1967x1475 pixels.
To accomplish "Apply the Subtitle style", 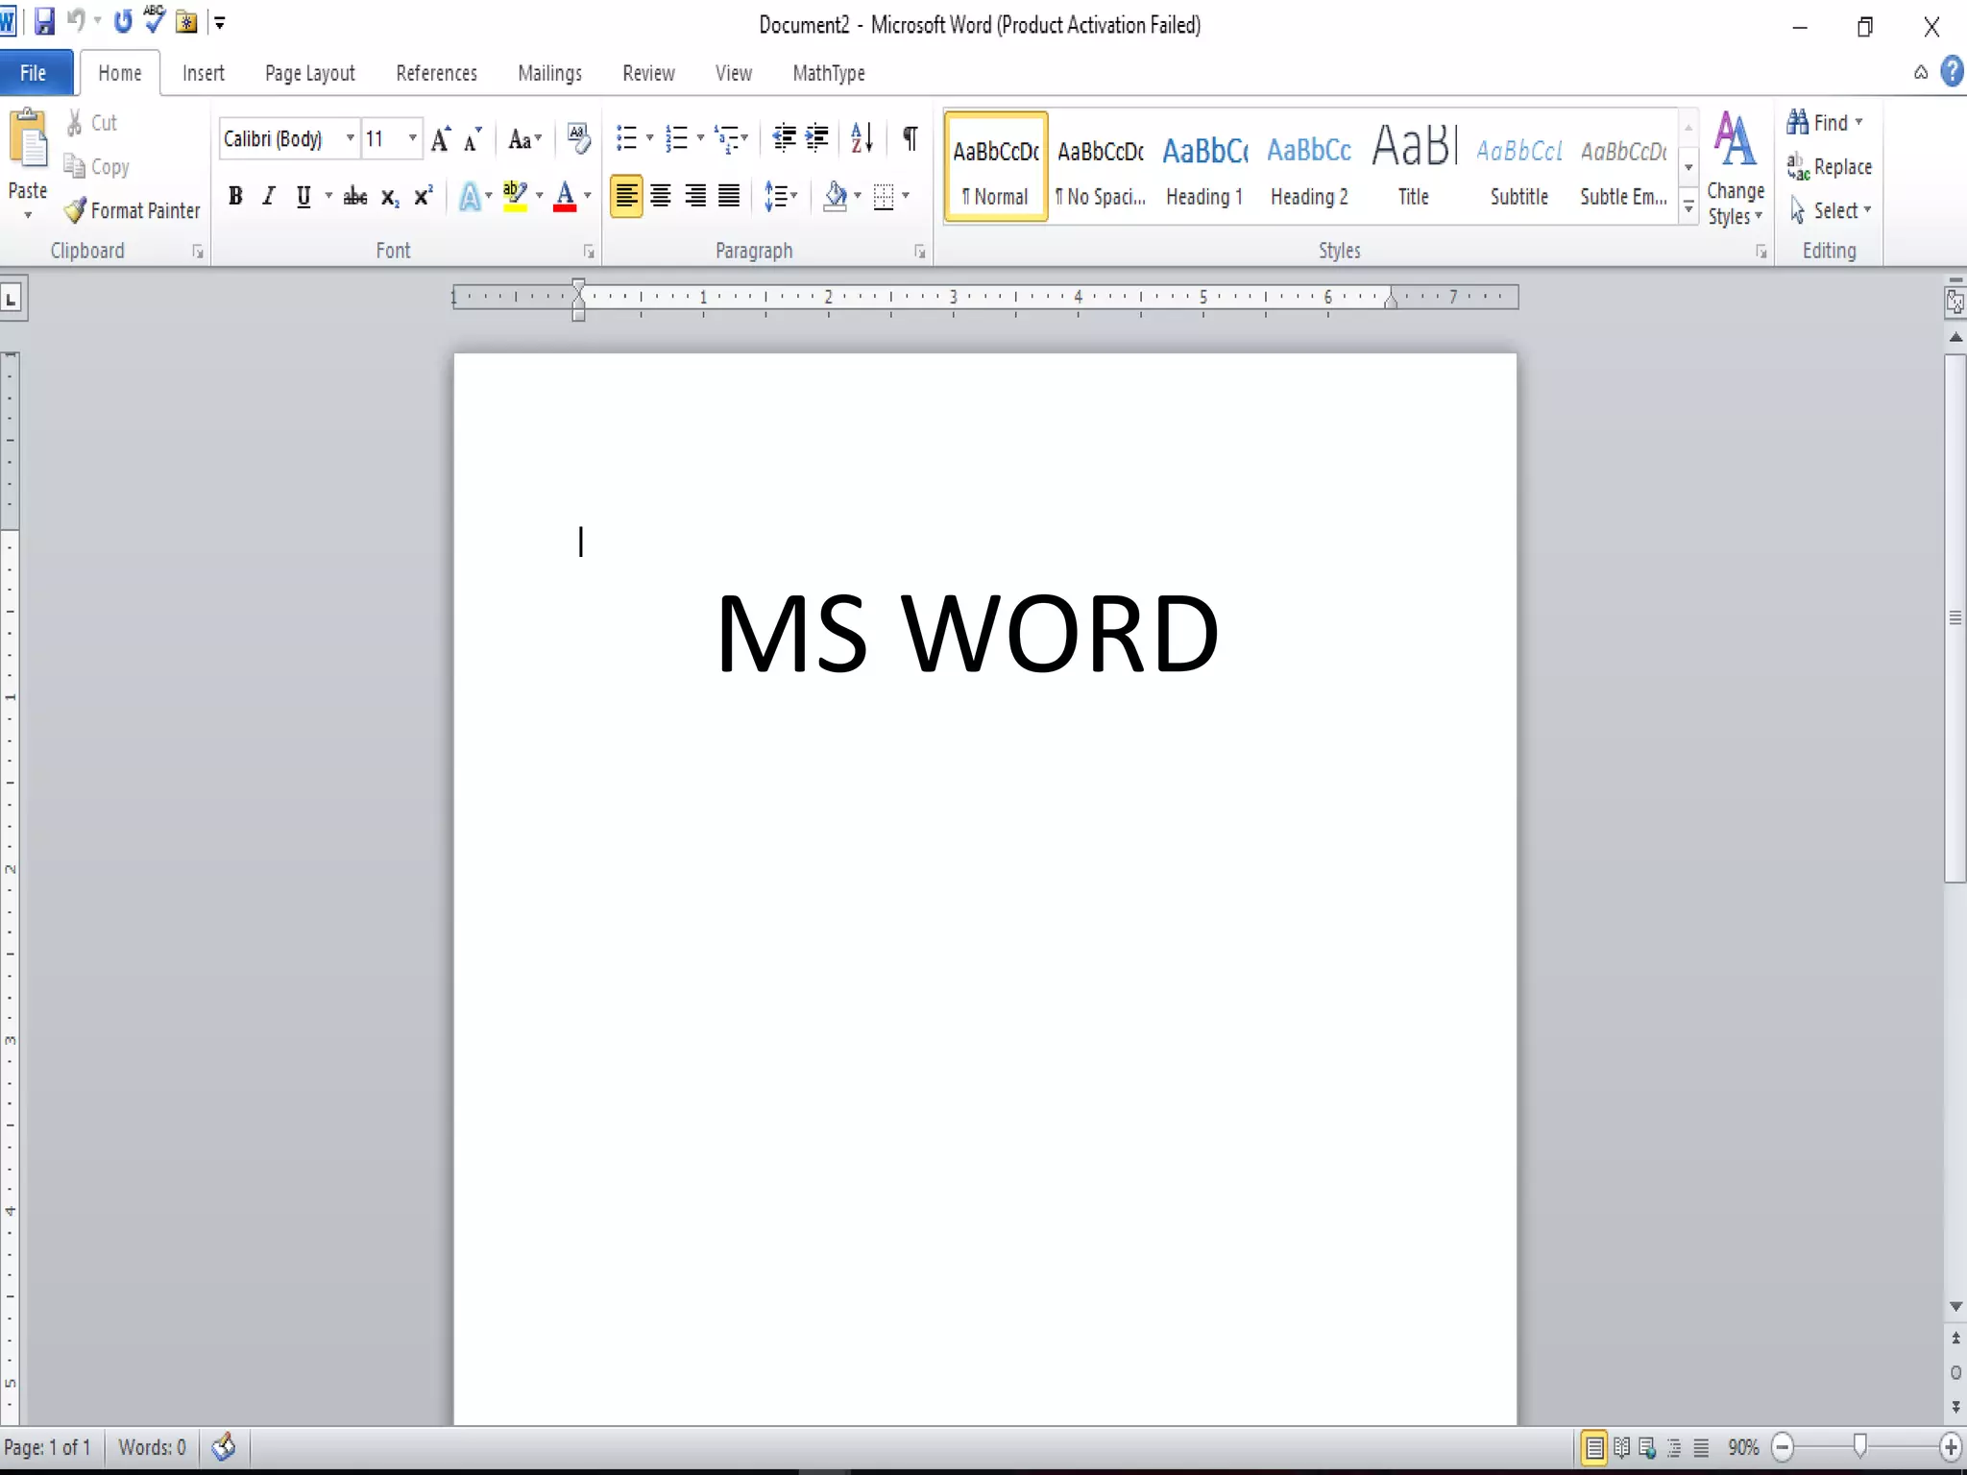I will pyautogui.click(x=1518, y=169).
